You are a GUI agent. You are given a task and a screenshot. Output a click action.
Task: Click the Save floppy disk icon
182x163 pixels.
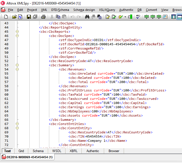(x=29, y=17)
